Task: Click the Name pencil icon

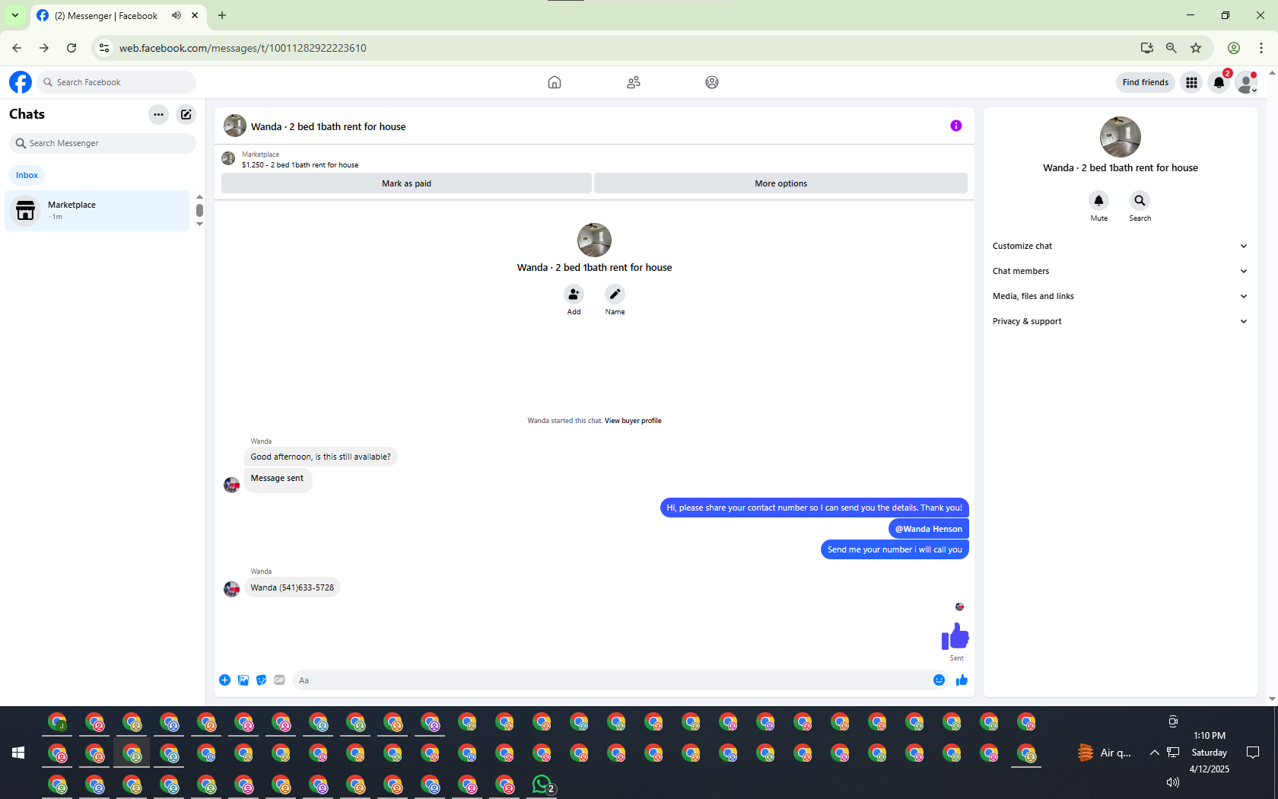Action: click(615, 294)
